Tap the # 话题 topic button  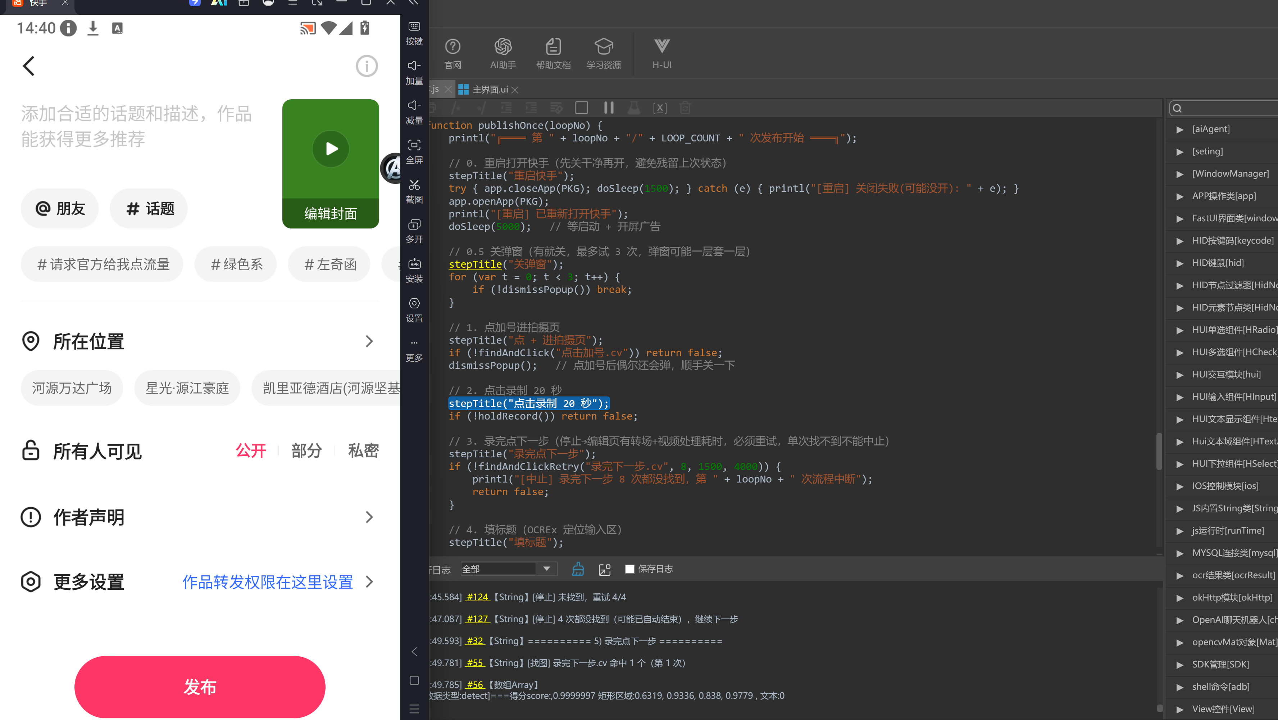coord(149,208)
